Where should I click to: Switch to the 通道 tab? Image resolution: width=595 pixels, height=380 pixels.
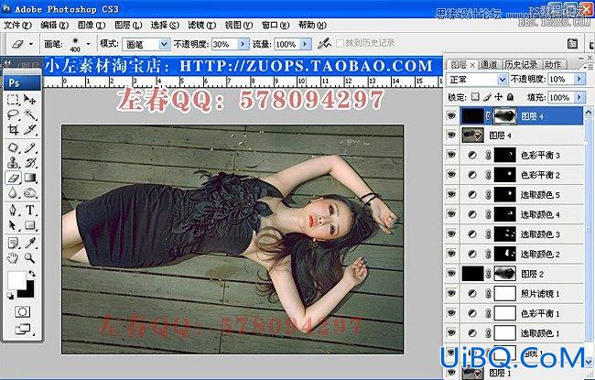click(489, 64)
